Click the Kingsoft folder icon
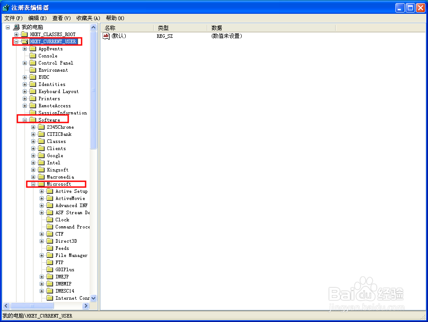Screen dimensions: 428x322 [x=41, y=170]
